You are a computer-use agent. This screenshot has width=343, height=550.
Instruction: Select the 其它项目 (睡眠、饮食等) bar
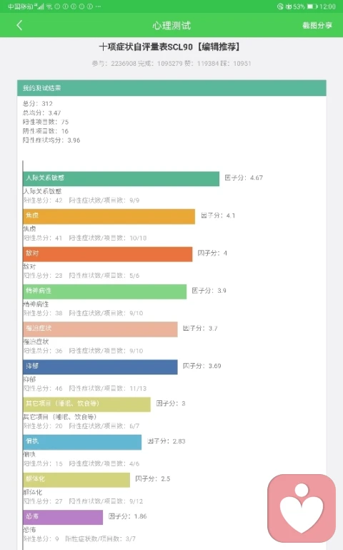[x=86, y=405]
